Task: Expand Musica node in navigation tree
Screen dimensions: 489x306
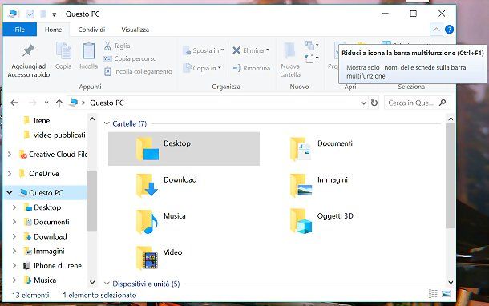Action: point(14,280)
